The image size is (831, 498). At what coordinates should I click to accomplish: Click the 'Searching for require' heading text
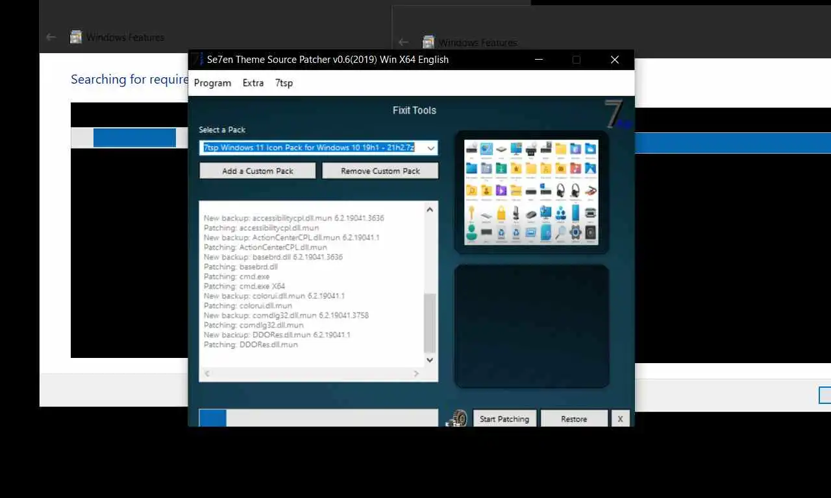coord(129,79)
